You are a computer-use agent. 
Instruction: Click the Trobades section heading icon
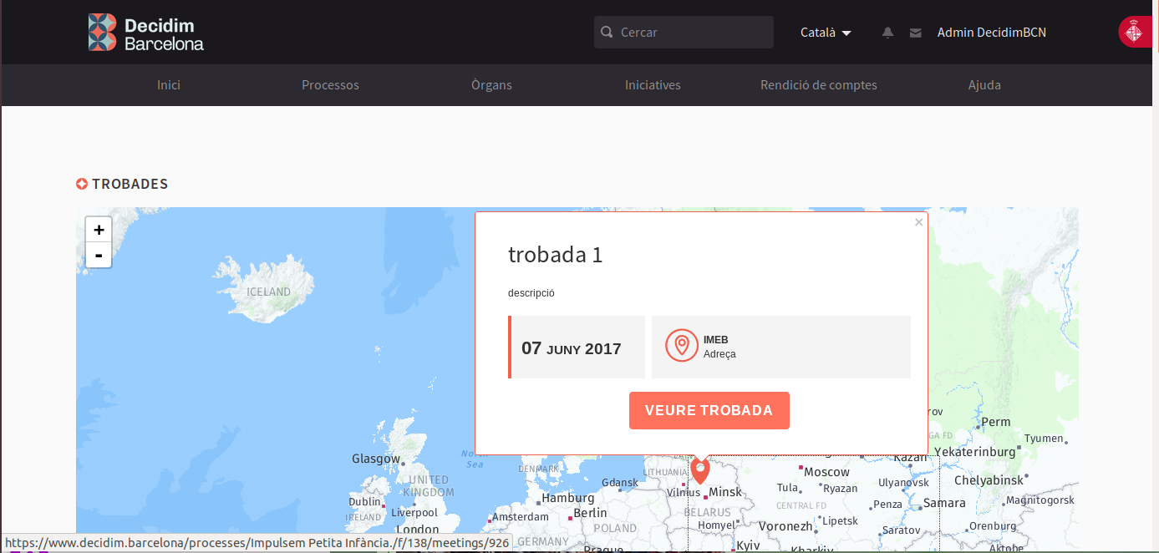point(82,184)
